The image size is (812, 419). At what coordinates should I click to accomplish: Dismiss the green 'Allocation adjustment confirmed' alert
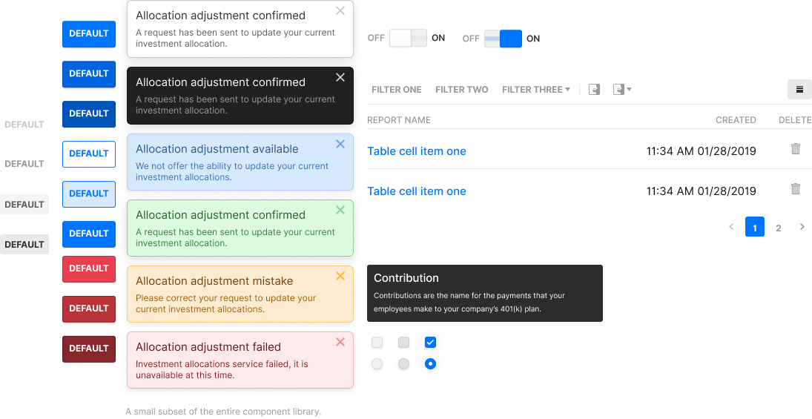[x=340, y=211]
